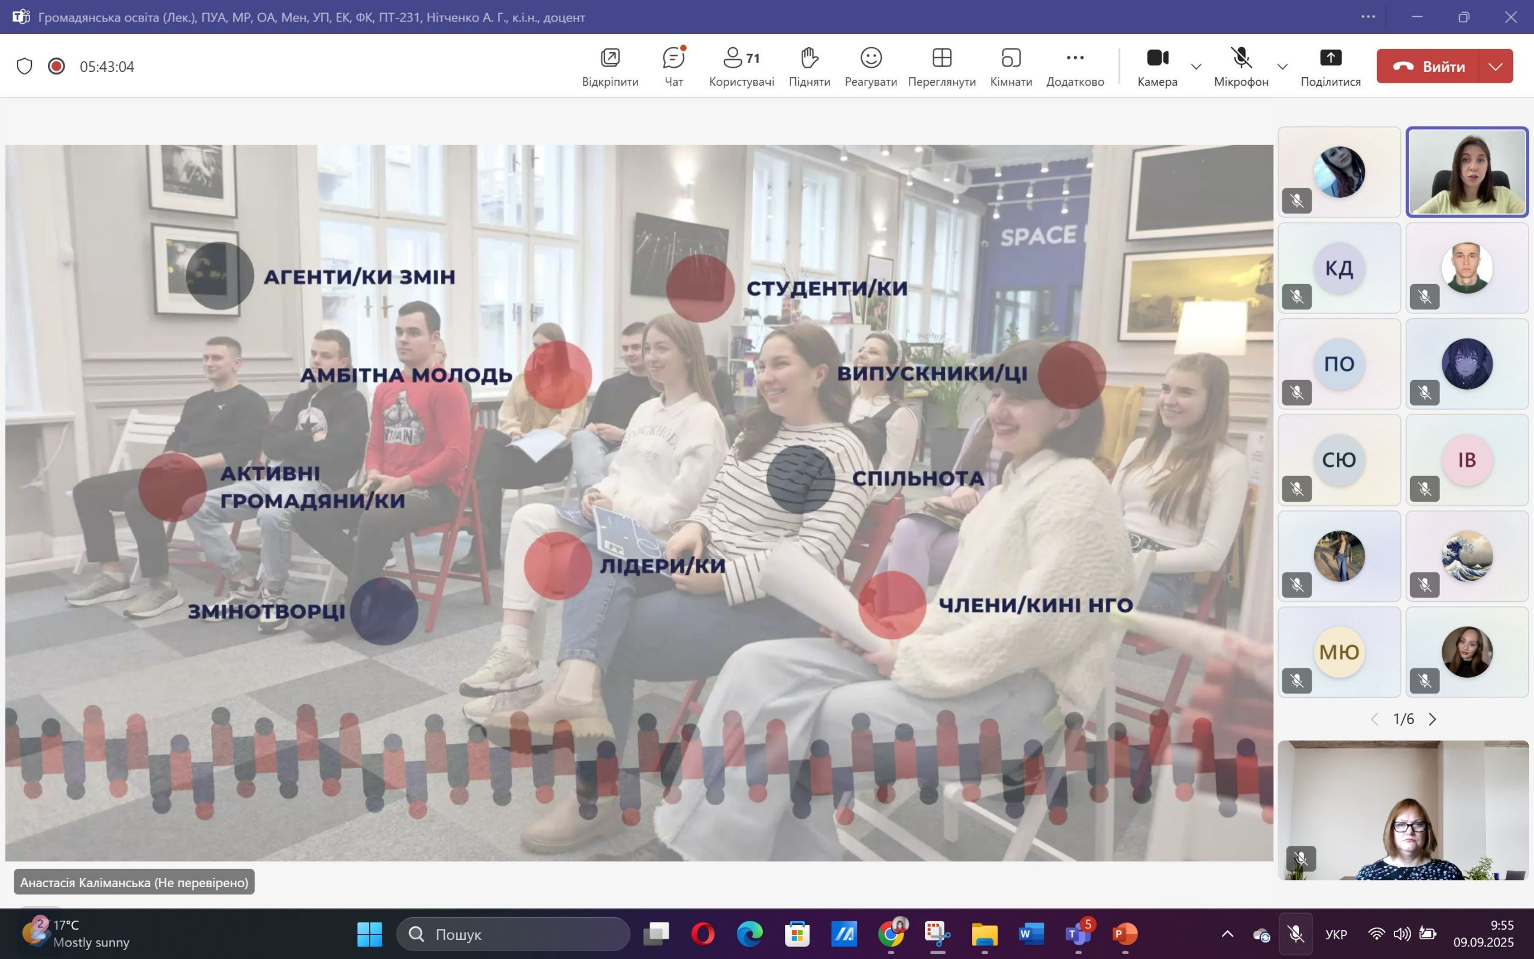Go to next participants page
Viewport: 1534px width, 959px height.
click(x=1432, y=719)
